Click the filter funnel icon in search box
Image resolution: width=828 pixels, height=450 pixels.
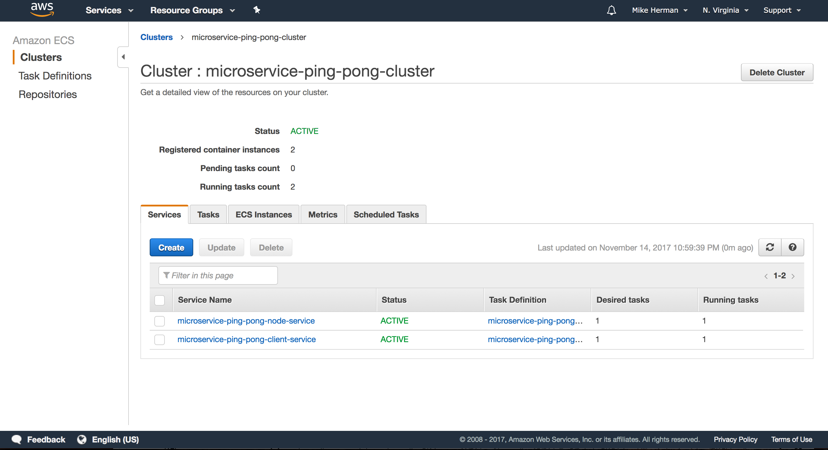(167, 275)
